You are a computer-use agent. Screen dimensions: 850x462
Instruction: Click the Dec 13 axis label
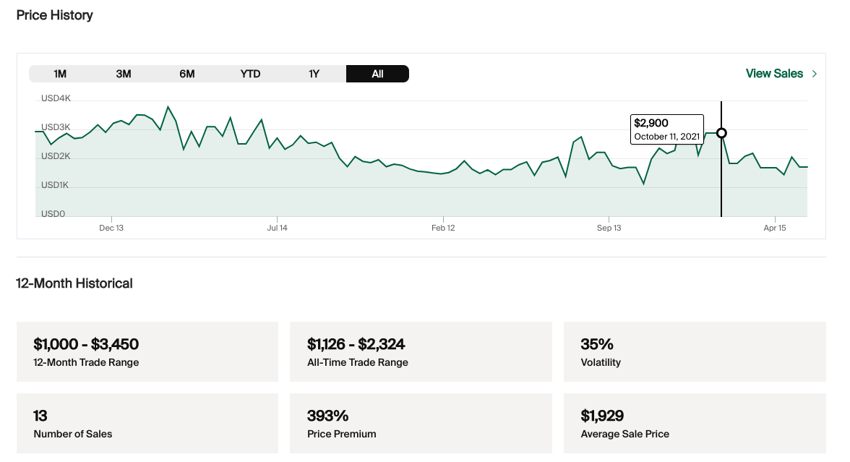[111, 228]
